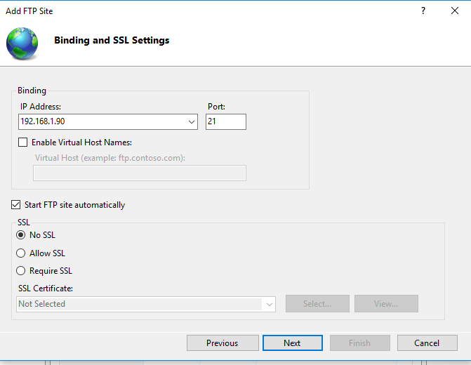Click the IP Address label

[x=41, y=107]
